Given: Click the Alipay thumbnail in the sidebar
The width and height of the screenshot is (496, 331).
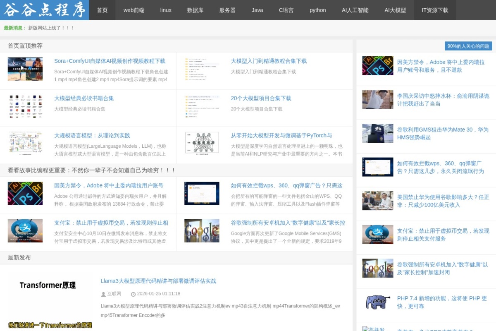Looking at the screenshot, I should pyautogui.click(x=378, y=235).
